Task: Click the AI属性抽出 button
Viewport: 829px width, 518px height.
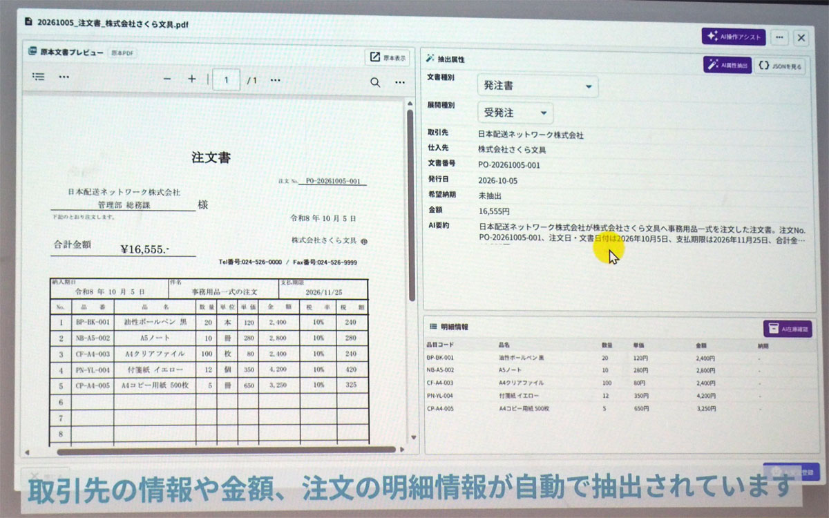Action: [x=727, y=66]
